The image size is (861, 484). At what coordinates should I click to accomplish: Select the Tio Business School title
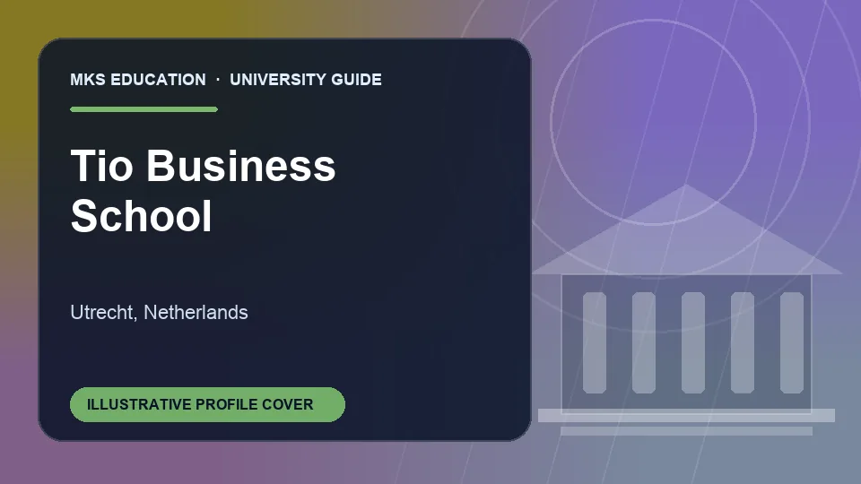pos(203,190)
